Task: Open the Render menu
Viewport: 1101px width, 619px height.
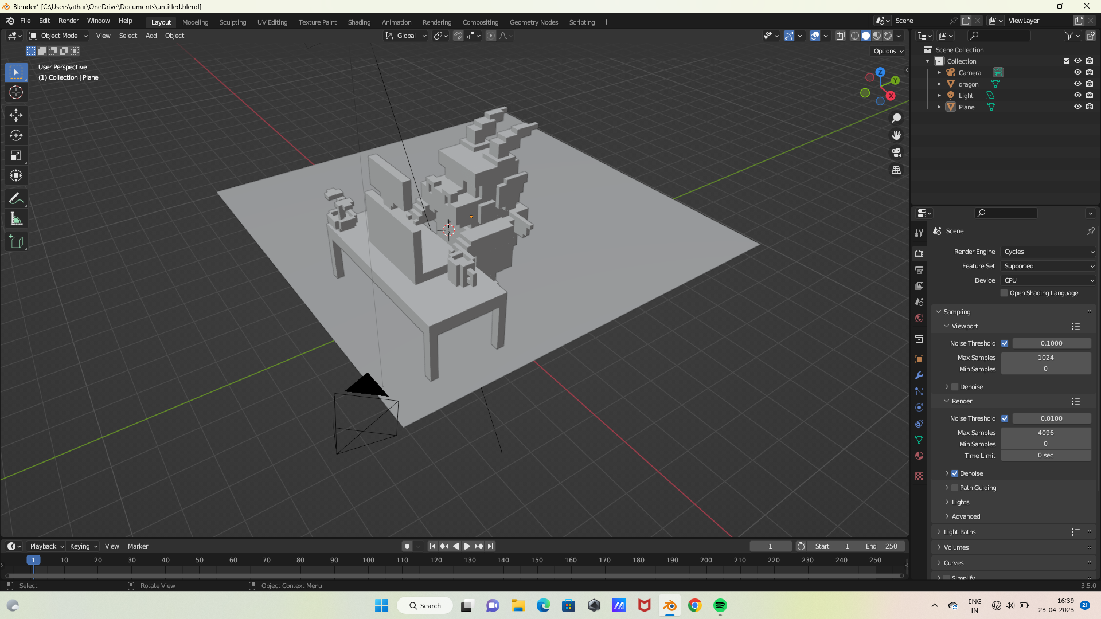Action: coord(68,21)
